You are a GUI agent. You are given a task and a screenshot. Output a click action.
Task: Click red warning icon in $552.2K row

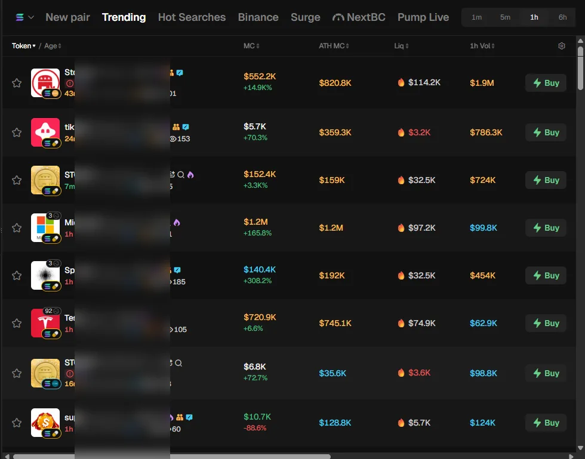tap(70, 83)
